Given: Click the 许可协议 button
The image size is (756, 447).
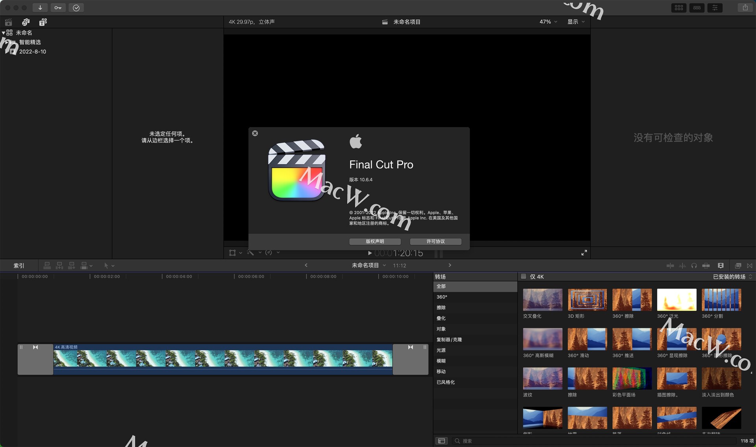Looking at the screenshot, I should [x=435, y=241].
